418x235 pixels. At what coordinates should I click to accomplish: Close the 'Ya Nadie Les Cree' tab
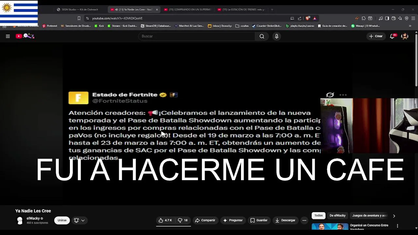[x=157, y=9]
